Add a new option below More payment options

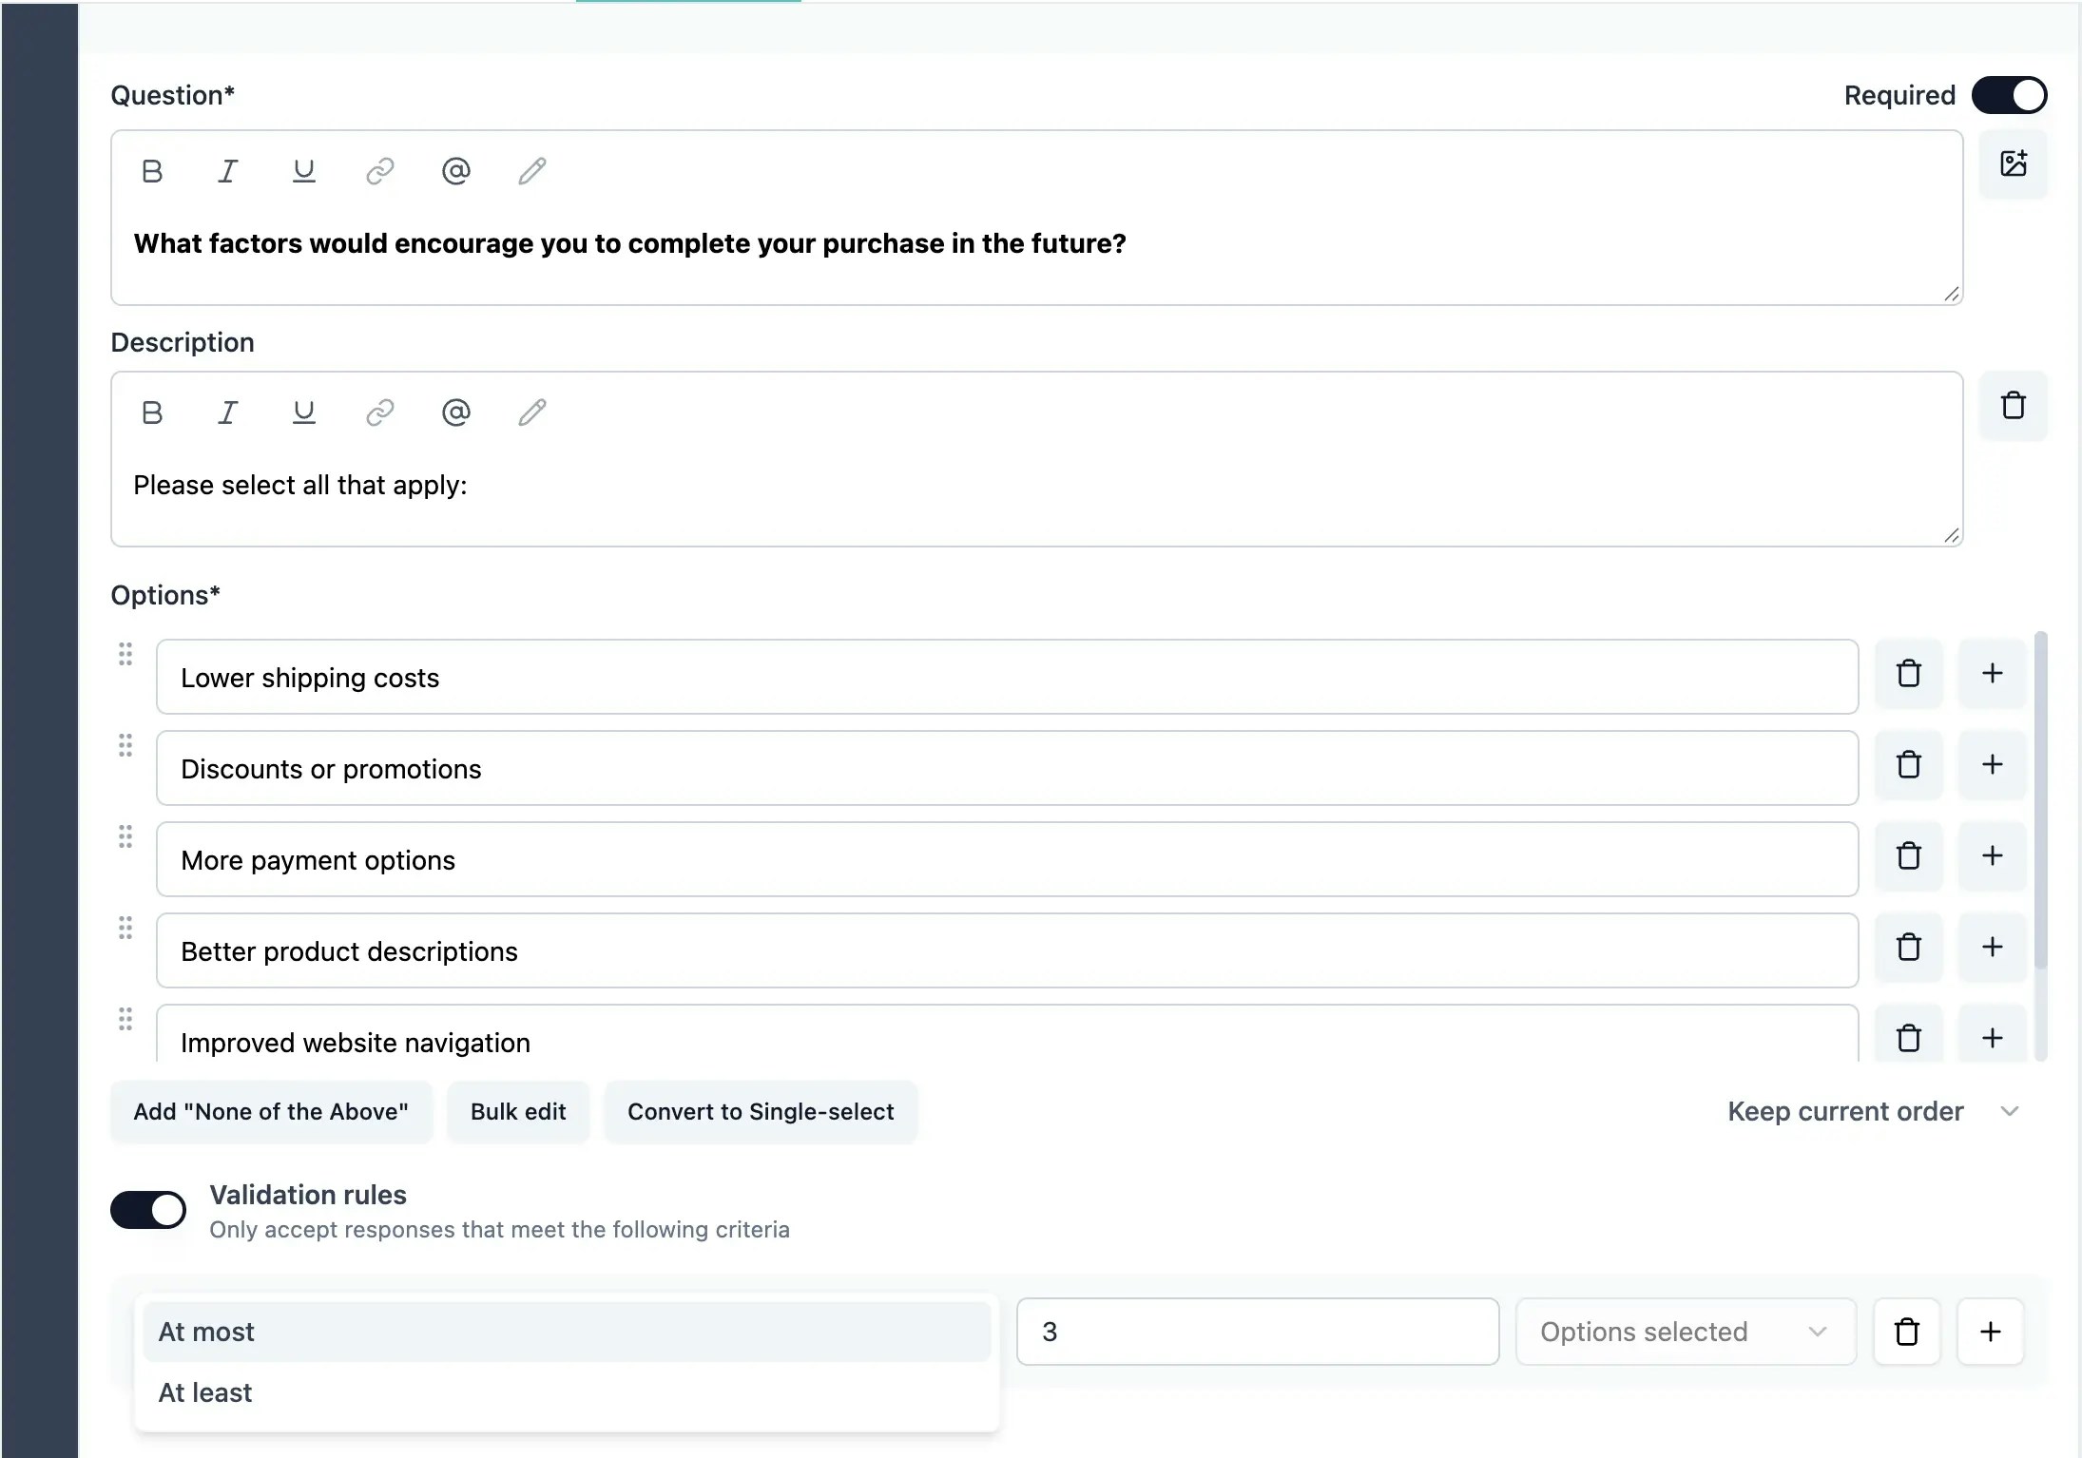point(1992,856)
